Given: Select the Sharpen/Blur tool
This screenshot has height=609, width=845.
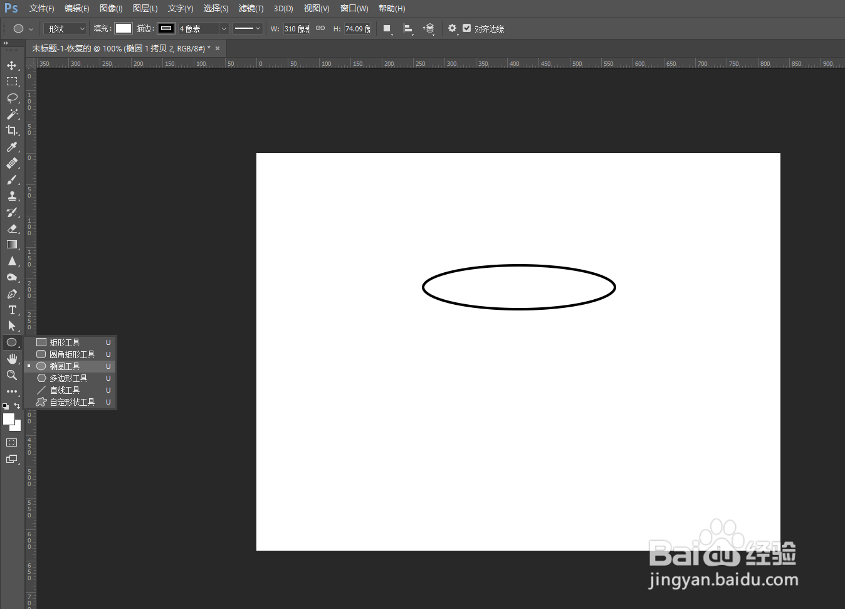Looking at the screenshot, I should (x=12, y=261).
